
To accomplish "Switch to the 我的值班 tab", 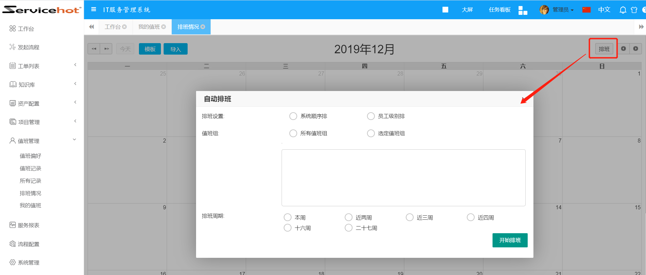I will (149, 27).
